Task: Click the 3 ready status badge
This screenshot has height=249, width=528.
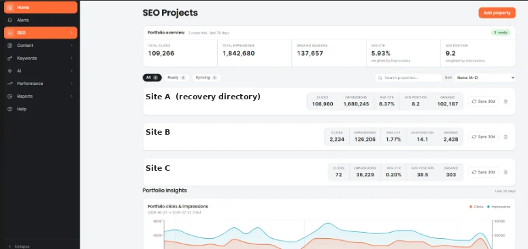Action: [x=501, y=33]
